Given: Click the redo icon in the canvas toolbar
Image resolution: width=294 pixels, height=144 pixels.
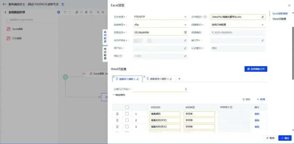Looking at the screenshot, I should 70,12.
